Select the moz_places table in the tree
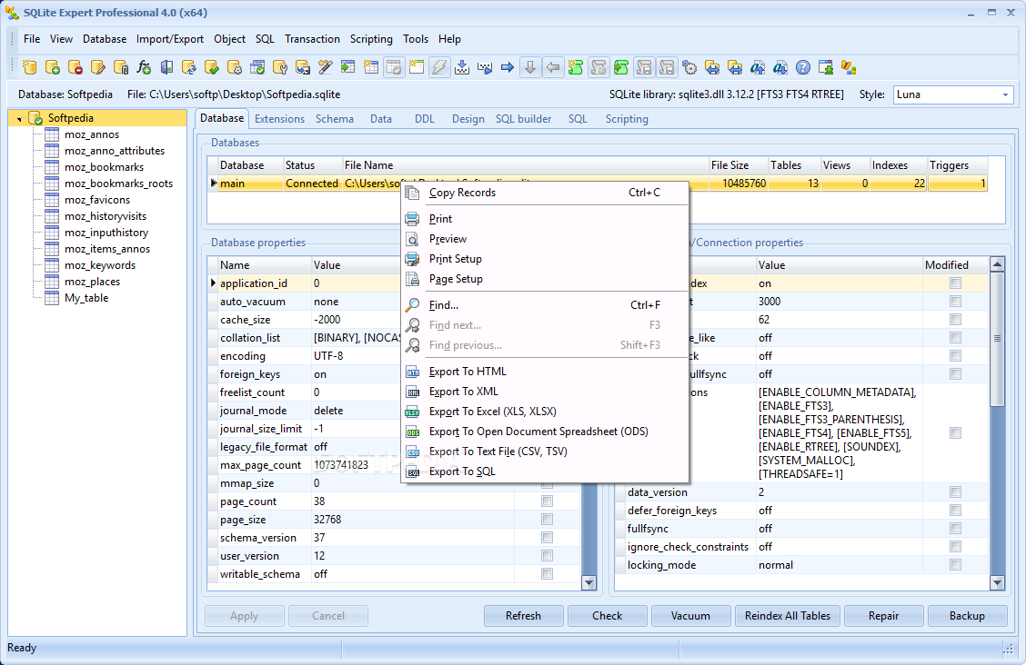Screen dimensions: 1026x665 (92, 282)
